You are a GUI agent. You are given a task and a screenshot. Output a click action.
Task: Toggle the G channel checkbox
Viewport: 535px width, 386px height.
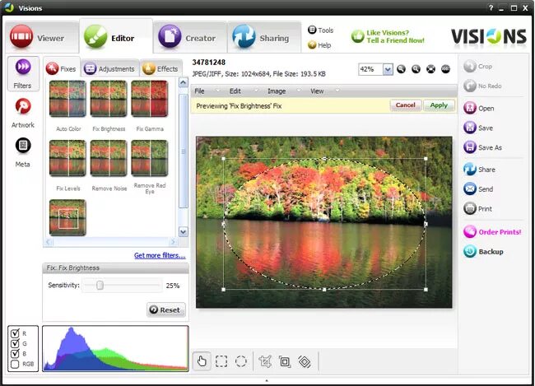[15, 343]
